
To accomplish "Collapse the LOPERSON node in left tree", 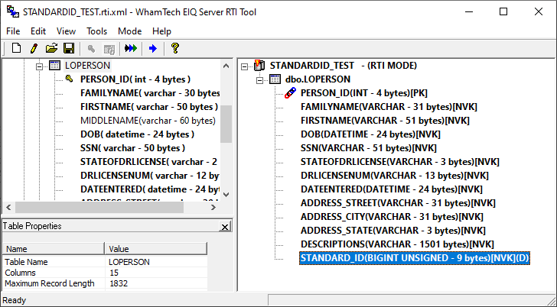I will pyautogui.click(x=40, y=66).
